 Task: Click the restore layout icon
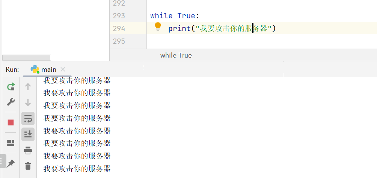[11, 143]
